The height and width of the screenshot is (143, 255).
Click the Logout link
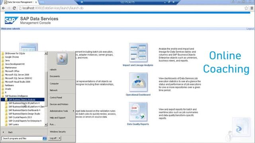(x=250, y=29)
